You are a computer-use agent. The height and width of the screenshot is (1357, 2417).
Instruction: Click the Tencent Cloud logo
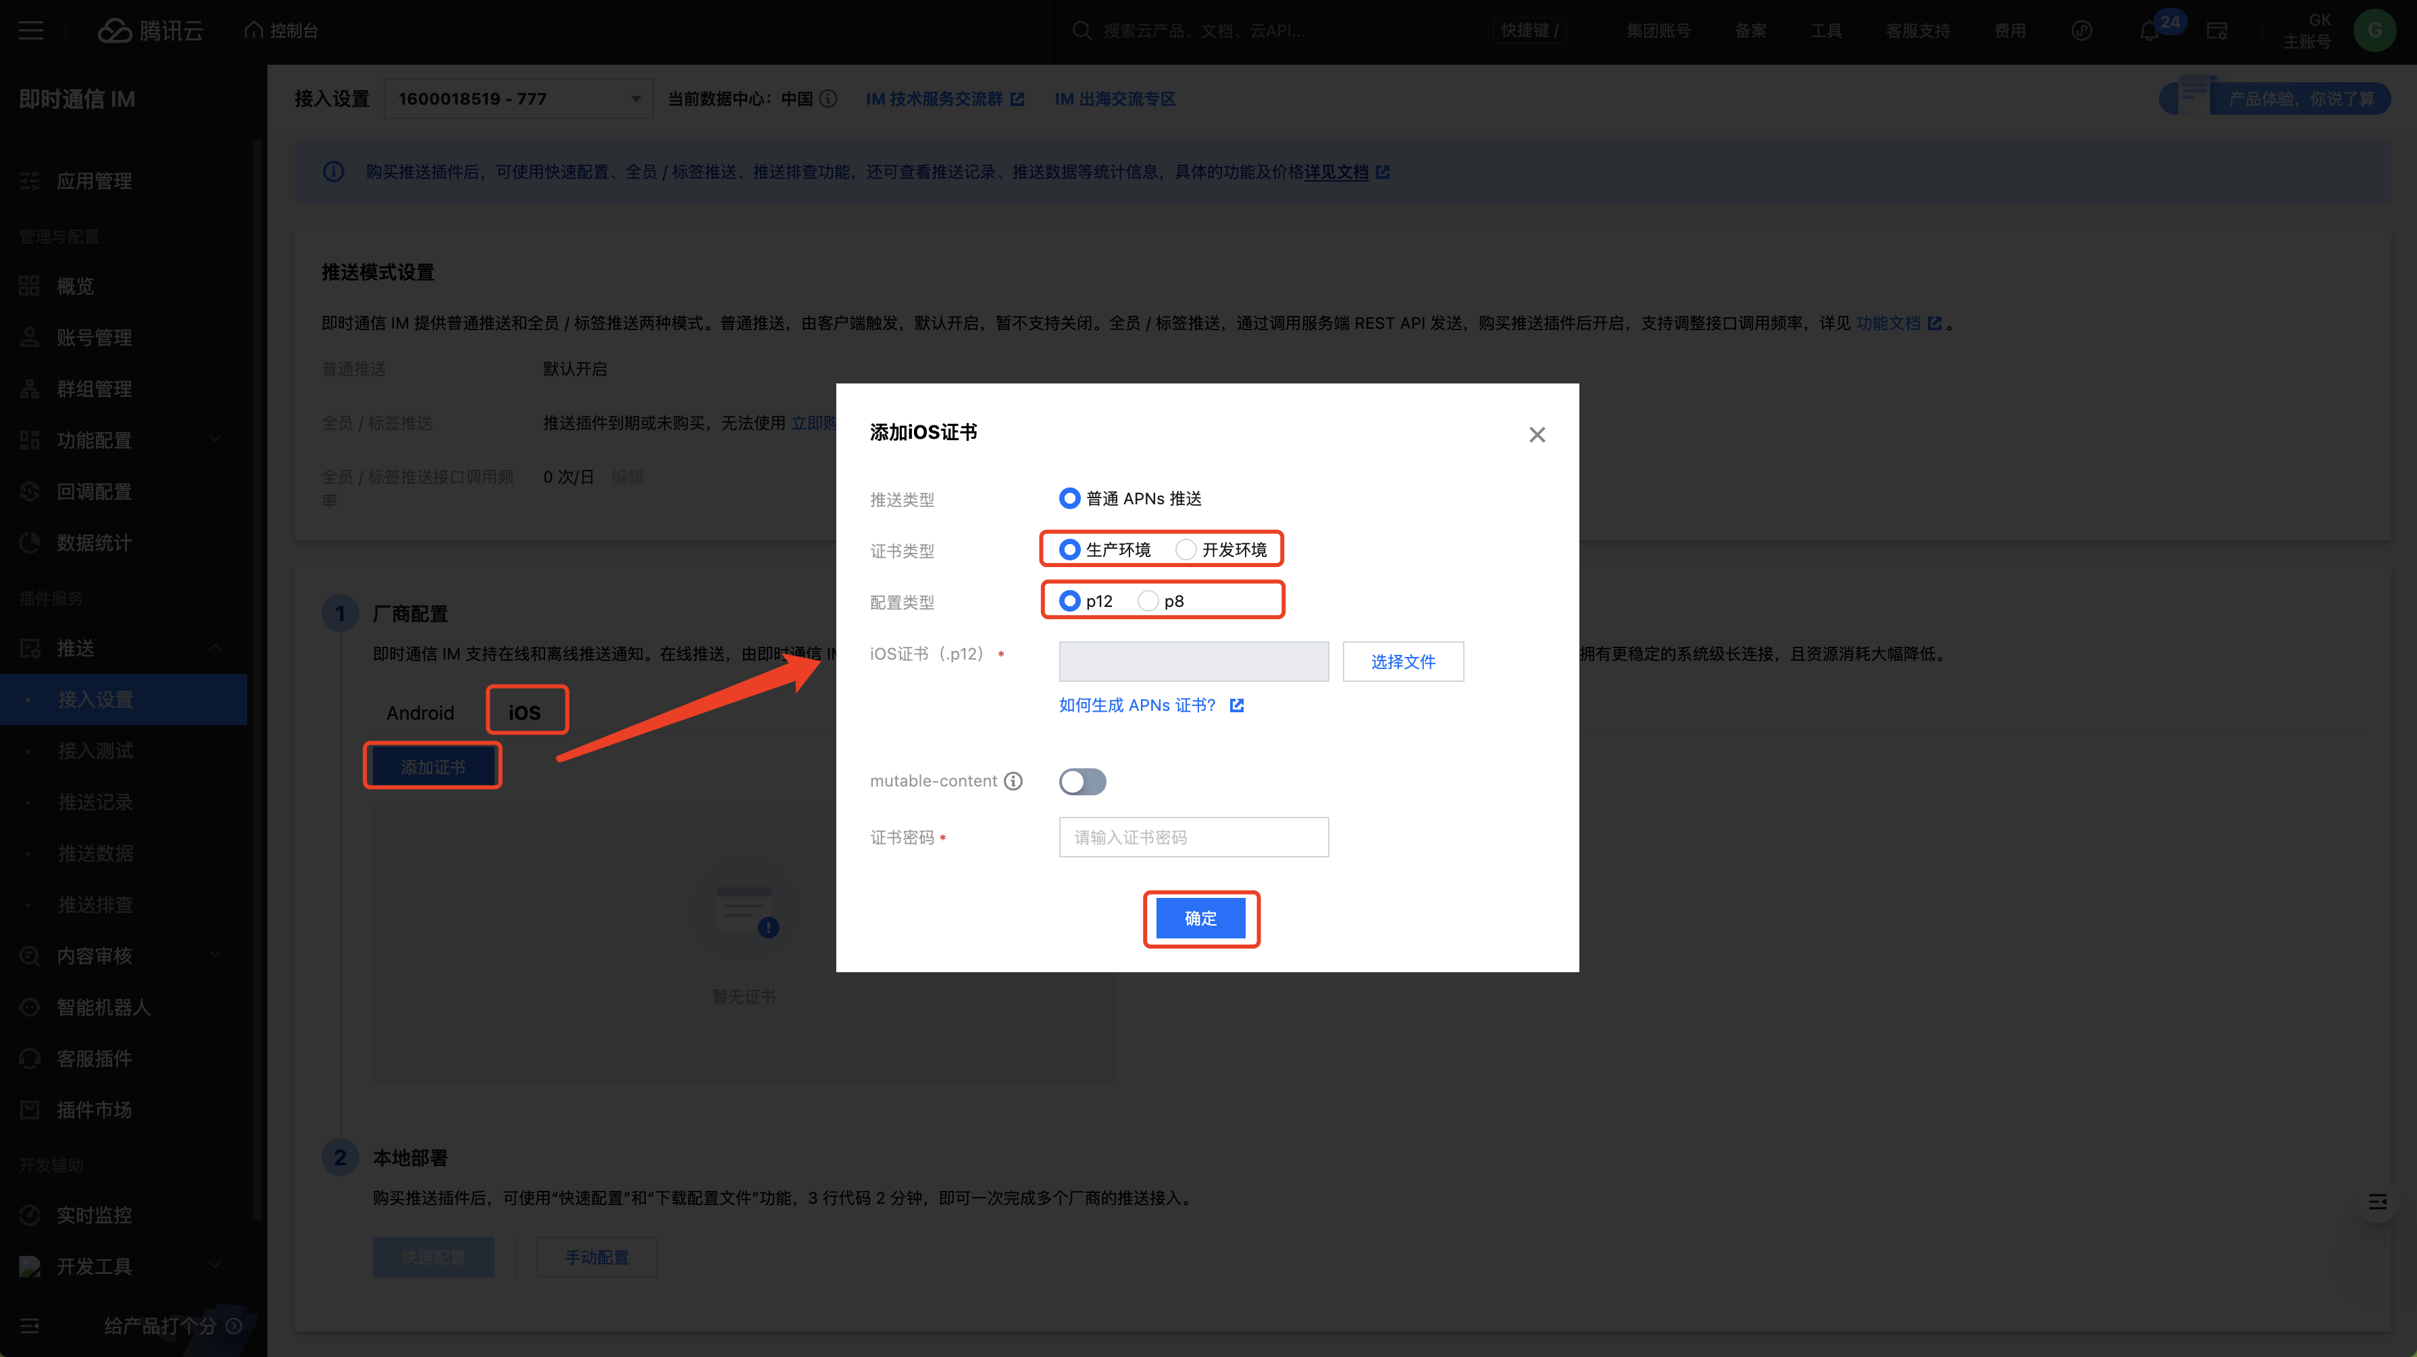[150, 31]
